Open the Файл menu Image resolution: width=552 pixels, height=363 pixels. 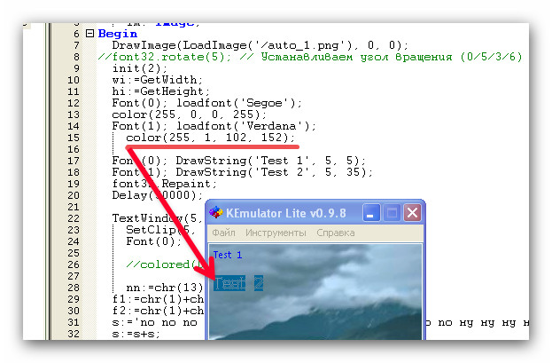(224, 233)
